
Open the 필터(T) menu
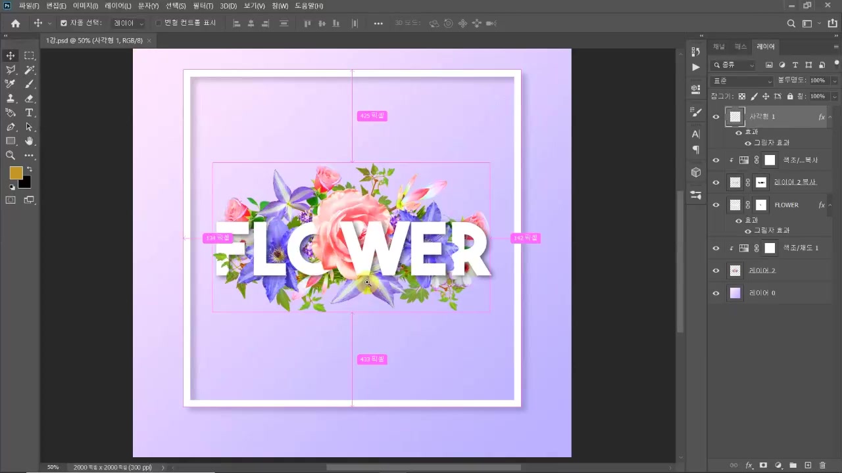click(203, 6)
